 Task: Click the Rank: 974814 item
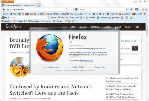point(125,14)
